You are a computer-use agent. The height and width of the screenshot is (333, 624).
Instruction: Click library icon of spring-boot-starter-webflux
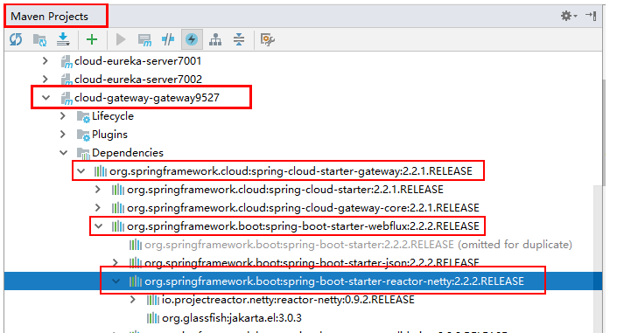[x=118, y=226]
